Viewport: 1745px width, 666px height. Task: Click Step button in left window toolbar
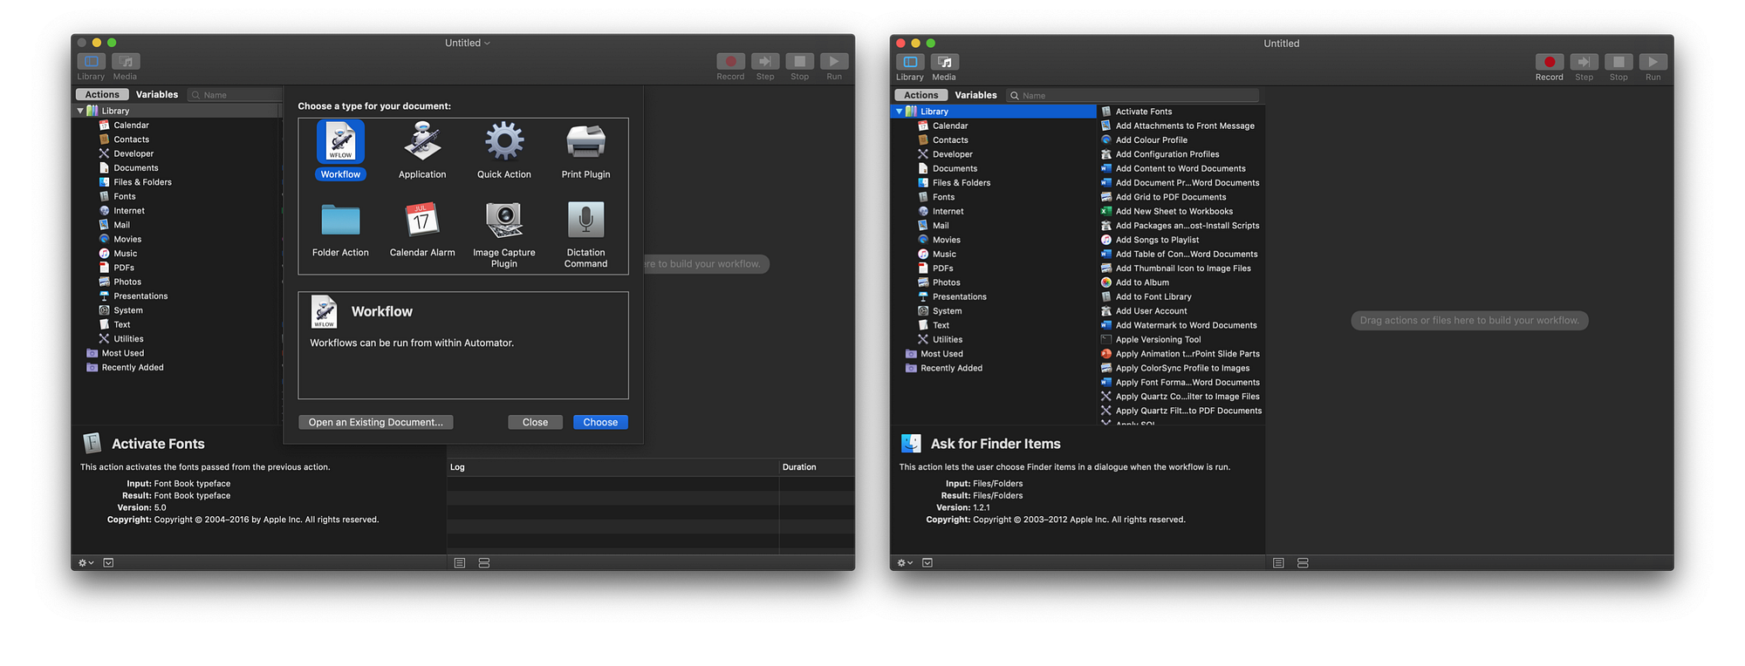(x=765, y=61)
